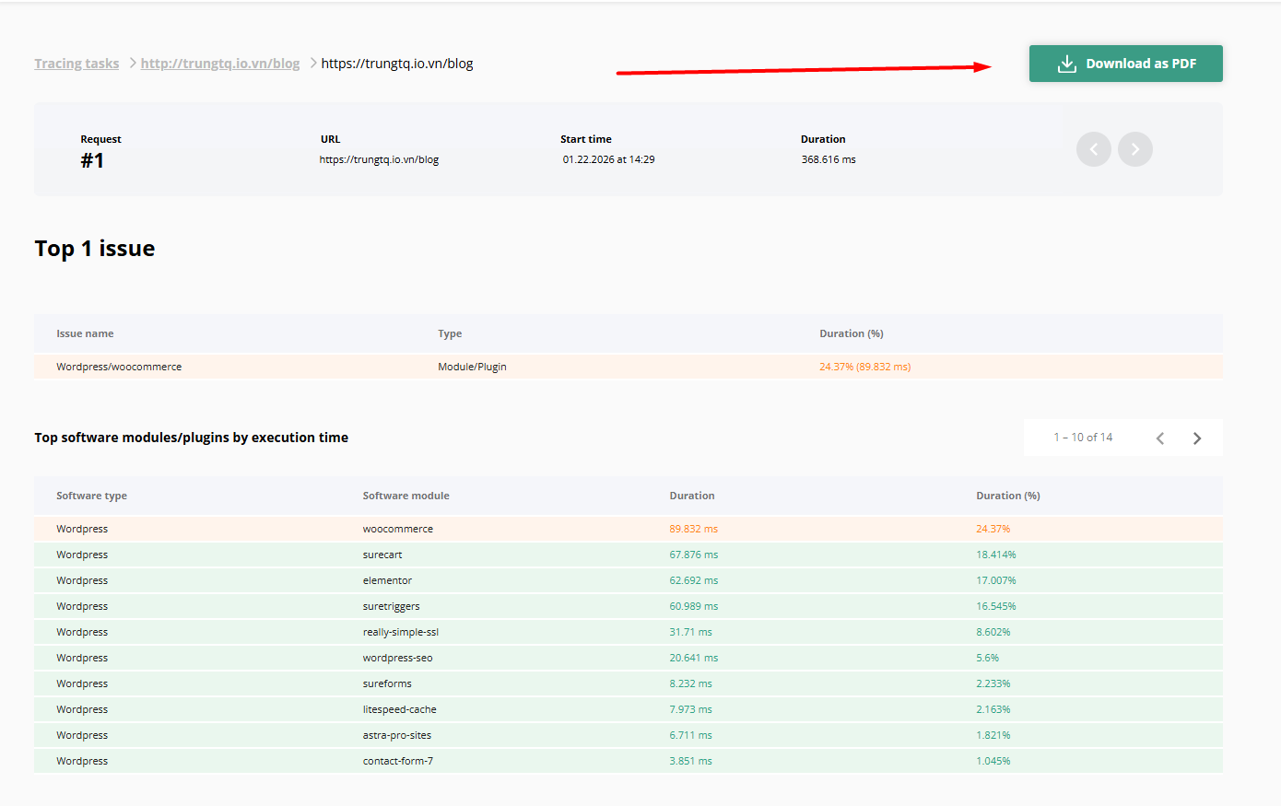Image resolution: width=1281 pixels, height=806 pixels.
Task: Click the 2.163% duration percentage
Action: pos(993,709)
